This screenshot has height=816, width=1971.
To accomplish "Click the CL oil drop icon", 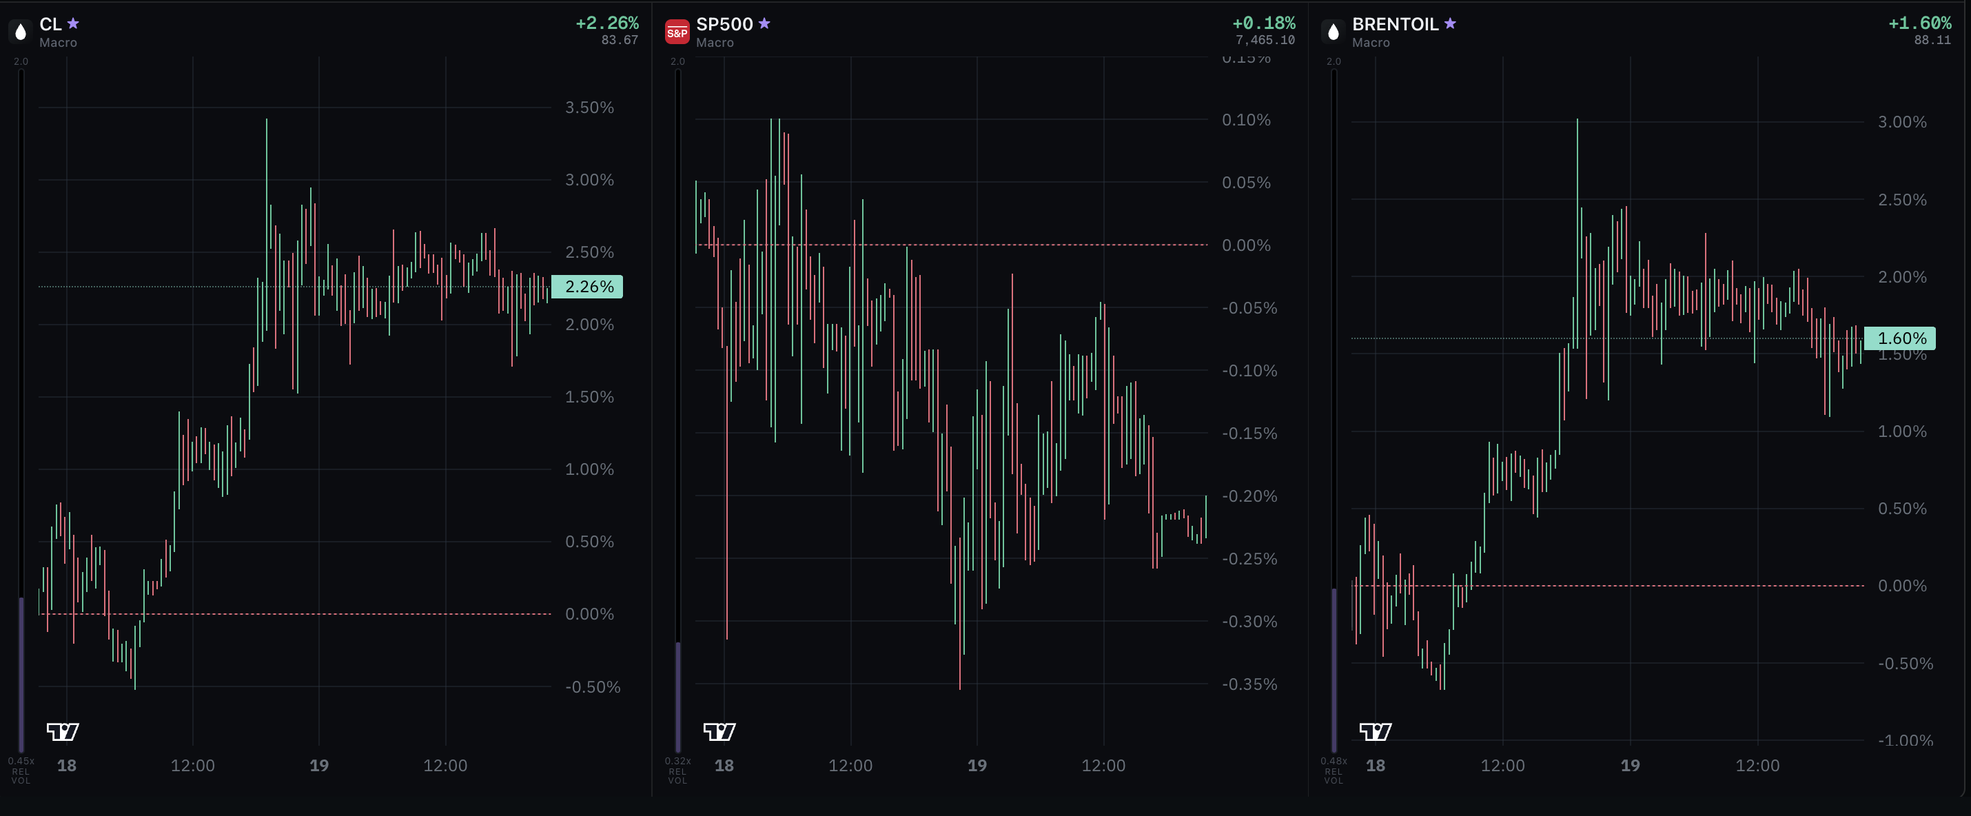I will [x=21, y=32].
